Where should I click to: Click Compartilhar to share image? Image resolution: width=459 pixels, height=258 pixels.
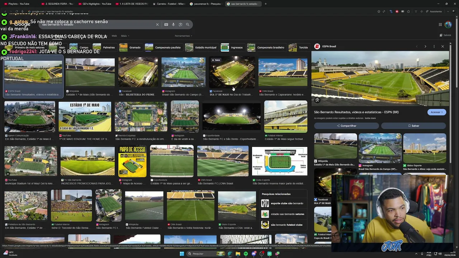tap(346, 126)
